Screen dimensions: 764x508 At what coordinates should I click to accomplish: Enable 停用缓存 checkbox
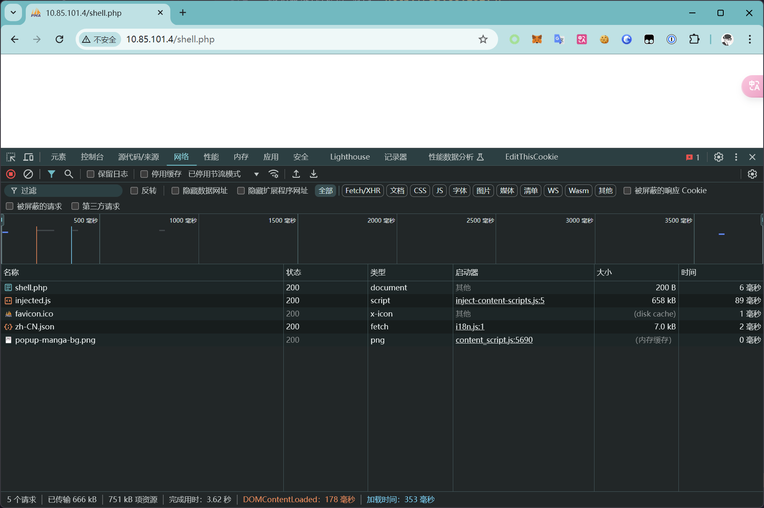144,174
